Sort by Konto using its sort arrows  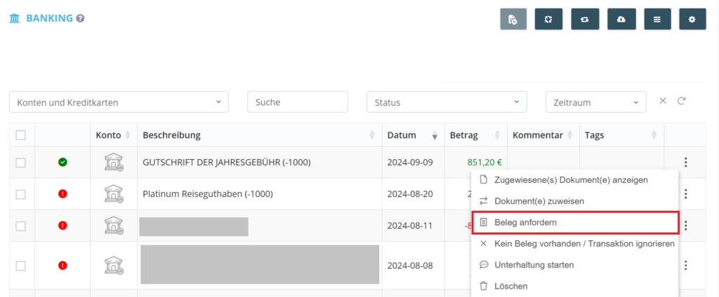tap(128, 135)
